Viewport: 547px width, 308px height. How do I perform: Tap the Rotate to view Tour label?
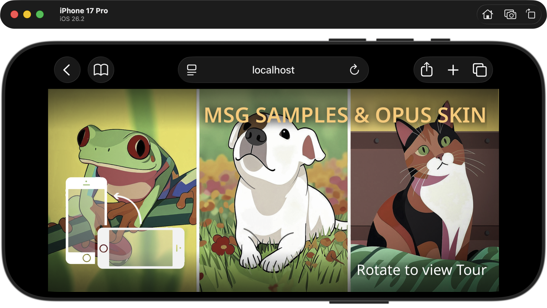click(421, 270)
